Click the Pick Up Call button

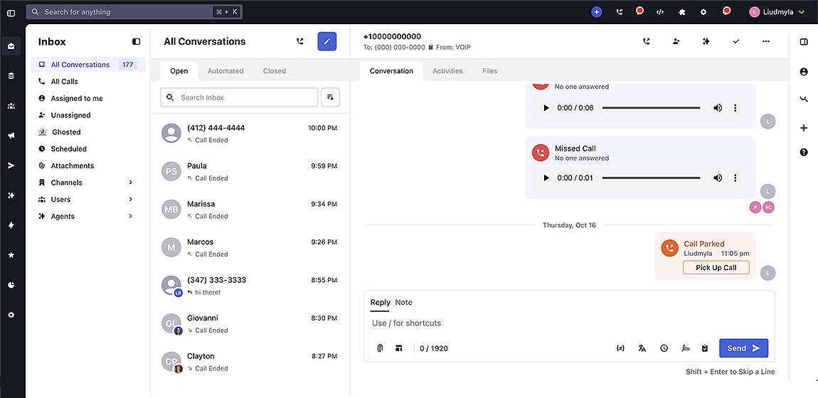pos(716,267)
